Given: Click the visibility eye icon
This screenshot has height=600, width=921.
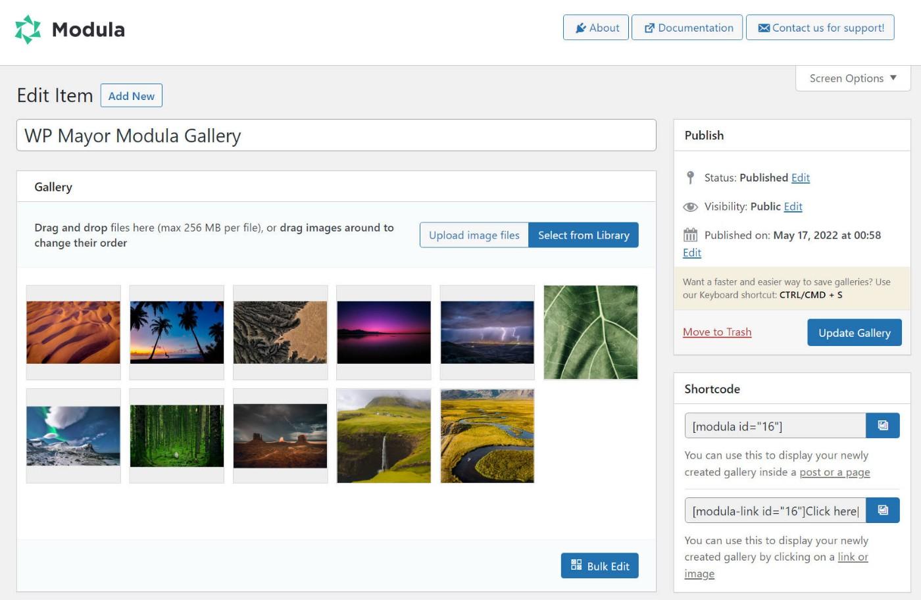Looking at the screenshot, I should coord(690,207).
